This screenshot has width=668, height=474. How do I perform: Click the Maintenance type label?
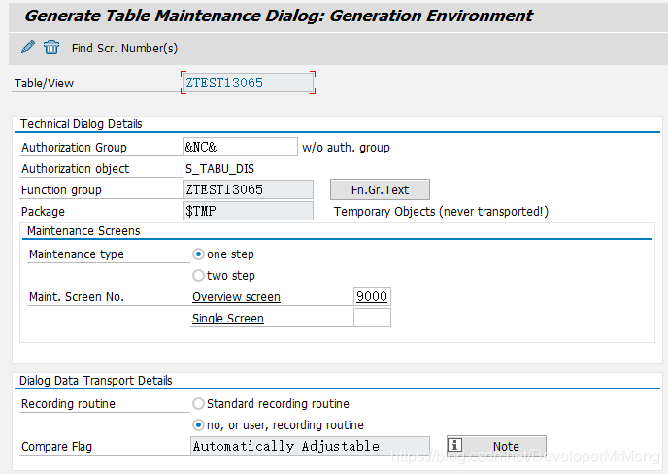(x=77, y=254)
